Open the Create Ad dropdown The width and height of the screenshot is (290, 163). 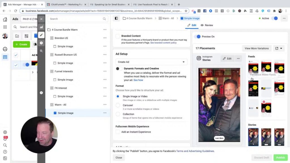(x=151, y=62)
